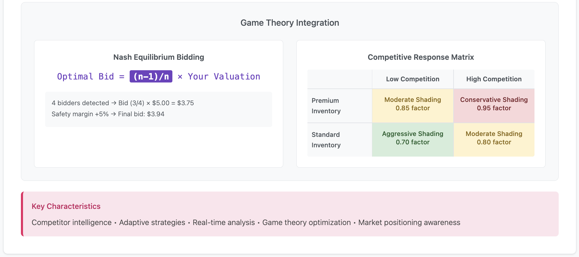Screen dimensions: 579x257
Task: Select the Competitive Response Matrix heading
Action: click(x=421, y=57)
